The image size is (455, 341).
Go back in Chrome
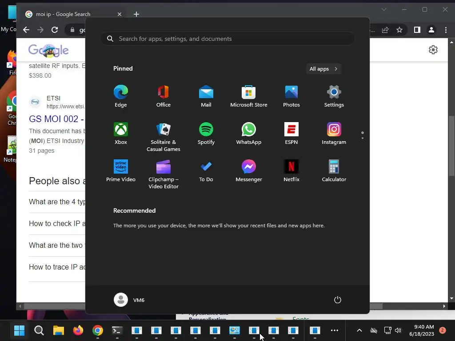pos(26,30)
